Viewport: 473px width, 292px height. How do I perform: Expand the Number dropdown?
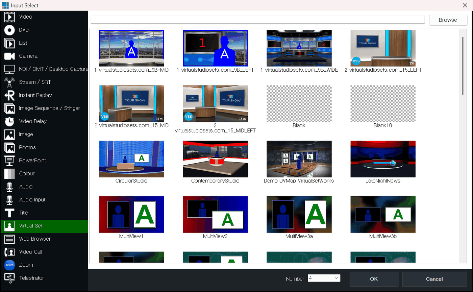[324, 278]
